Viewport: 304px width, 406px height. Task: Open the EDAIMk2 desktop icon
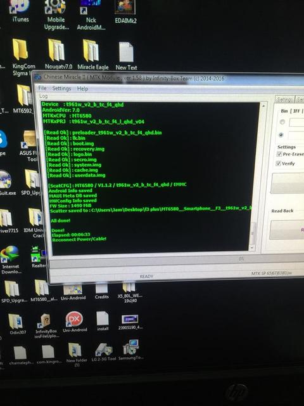[125, 12]
